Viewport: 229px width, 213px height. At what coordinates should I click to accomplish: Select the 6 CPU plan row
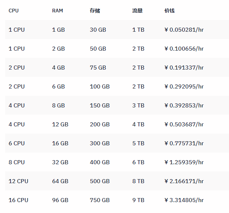coord(117,143)
